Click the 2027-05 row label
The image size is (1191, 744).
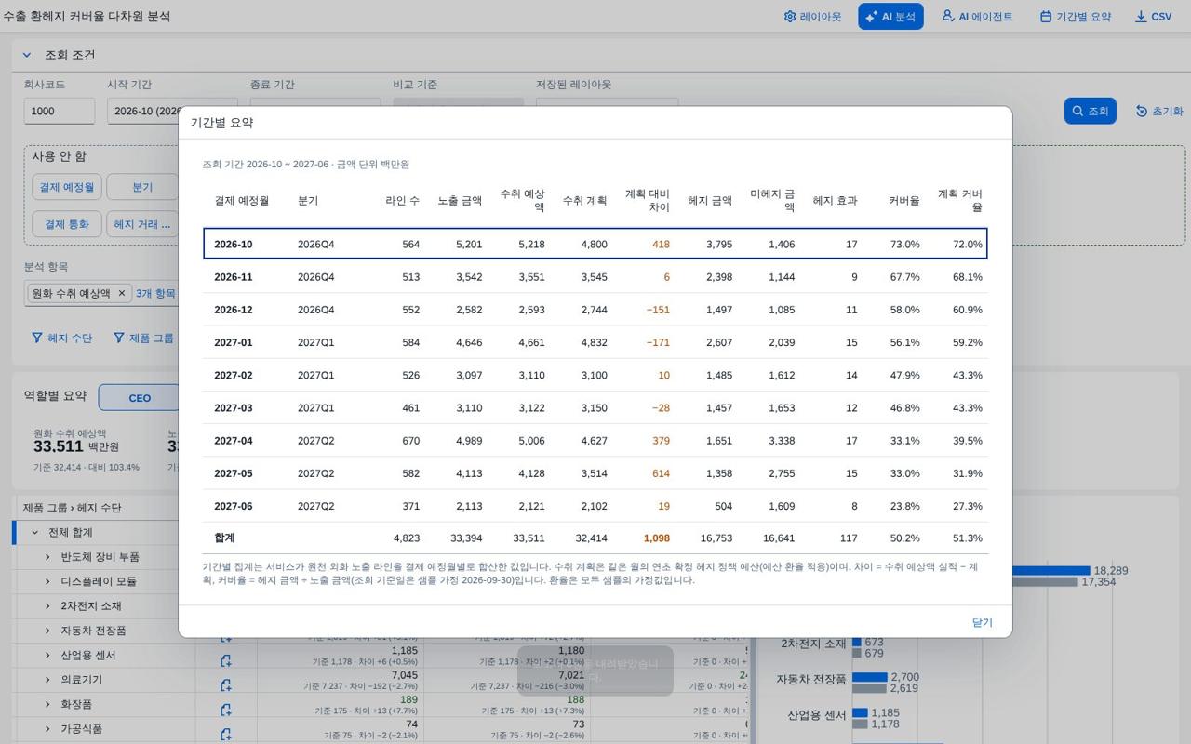click(234, 473)
